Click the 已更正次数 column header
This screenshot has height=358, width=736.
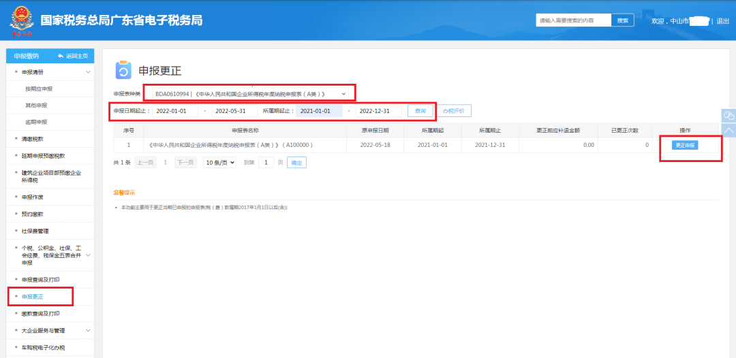[625, 130]
